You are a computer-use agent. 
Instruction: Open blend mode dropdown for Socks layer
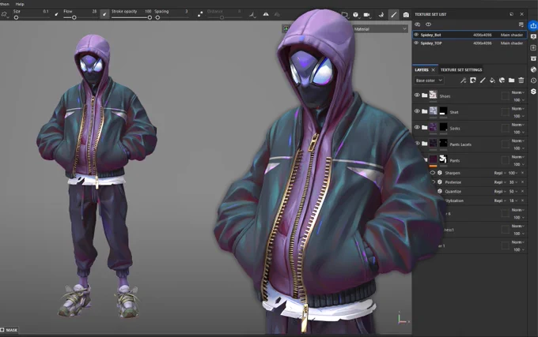(x=517, y=125)
